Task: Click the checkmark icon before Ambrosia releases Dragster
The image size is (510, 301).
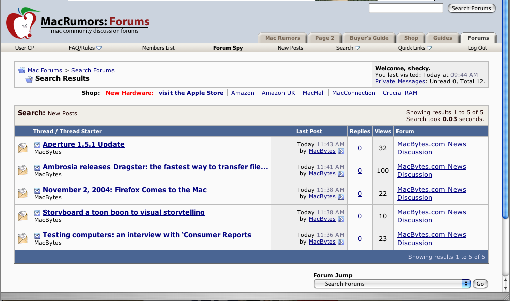Action: coord(37,168)
